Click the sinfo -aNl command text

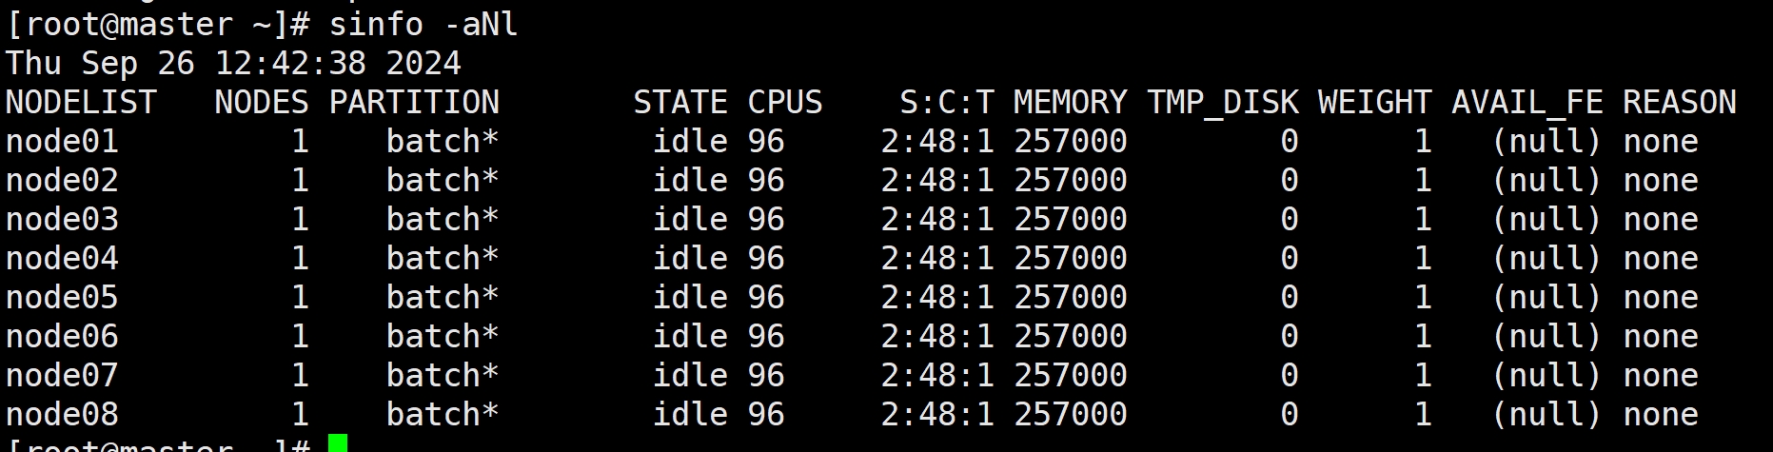tap(424, 24)
